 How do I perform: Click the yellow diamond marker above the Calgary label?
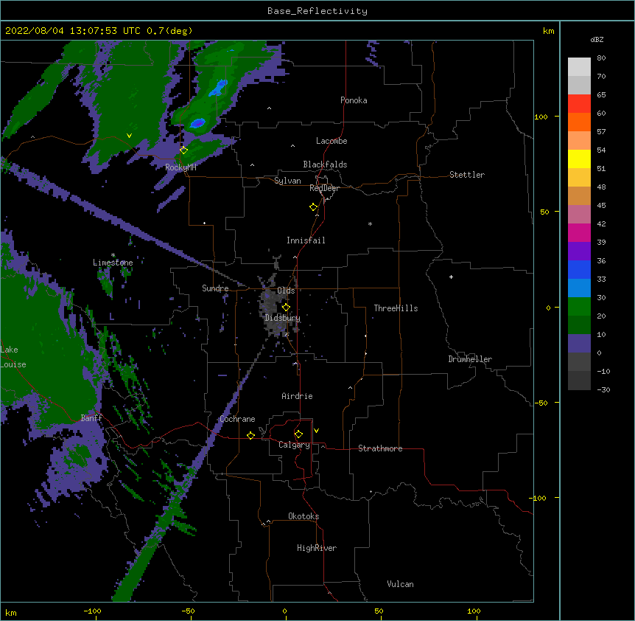coord(298,434)
